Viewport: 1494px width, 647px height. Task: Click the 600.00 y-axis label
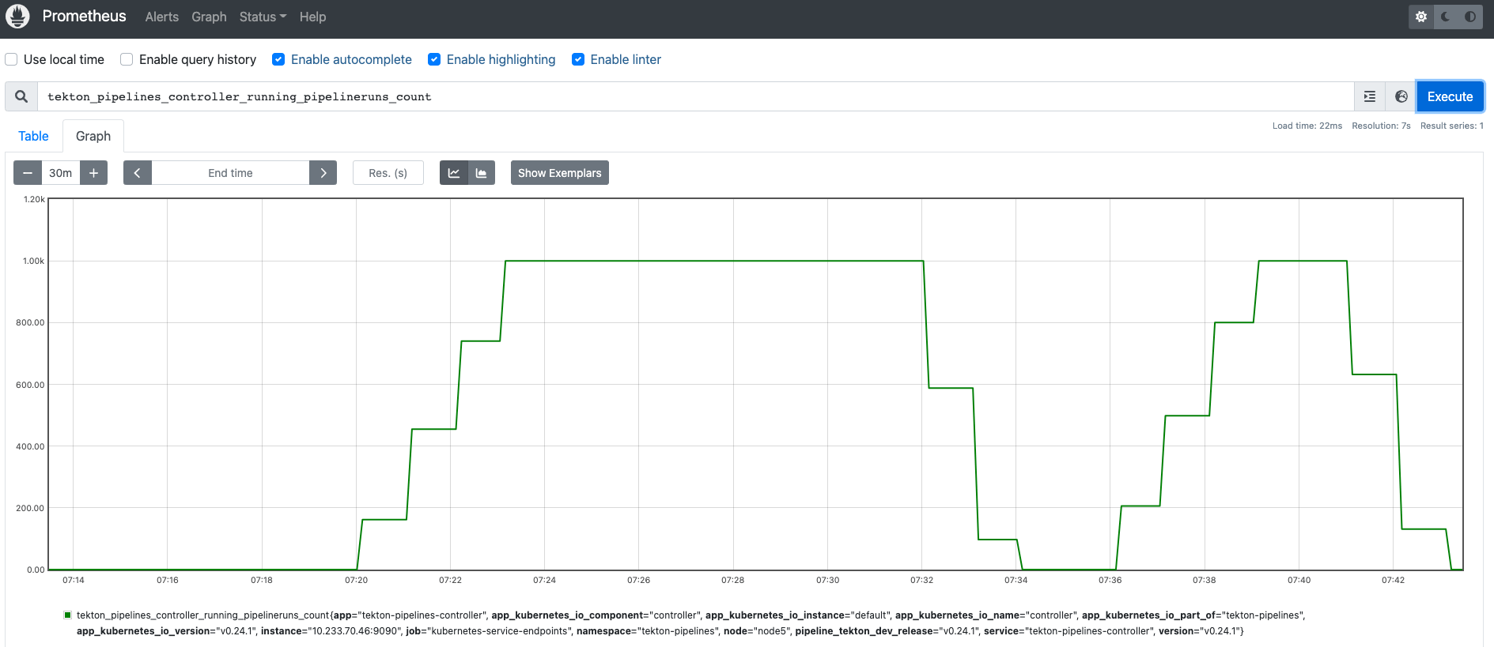tap(30, 385)
